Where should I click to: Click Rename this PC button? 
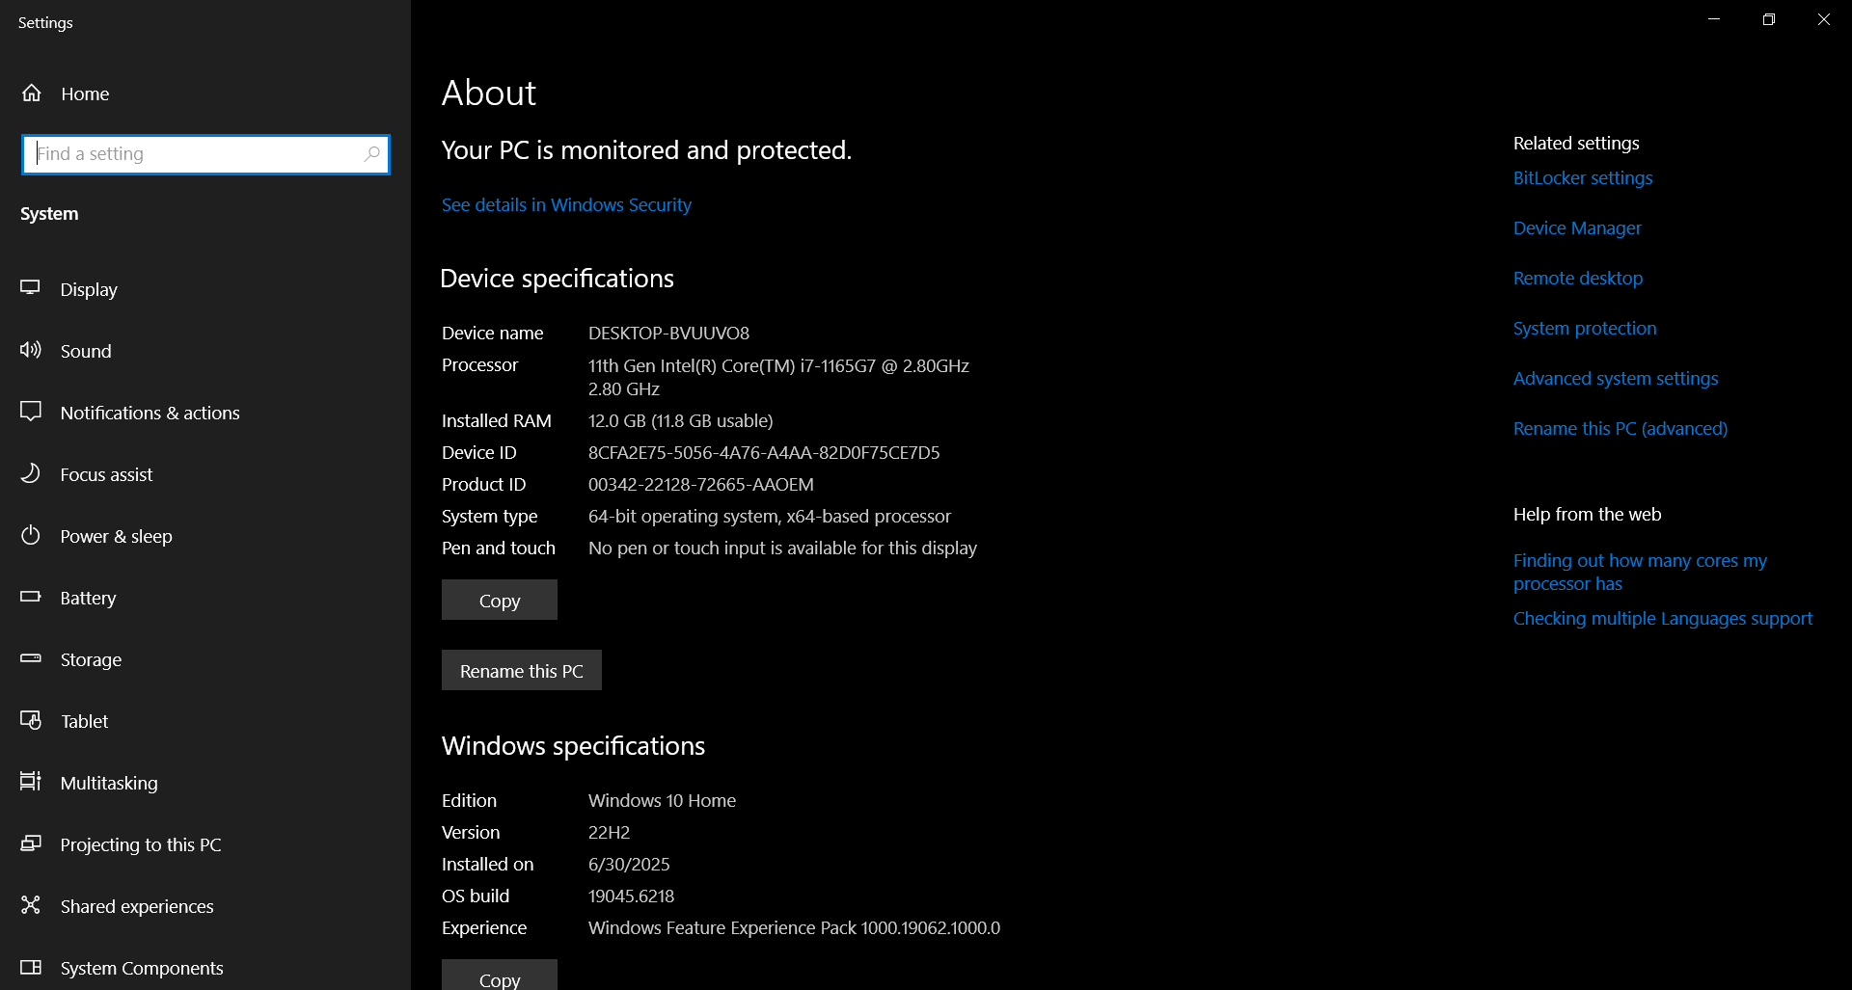[522, 670]
